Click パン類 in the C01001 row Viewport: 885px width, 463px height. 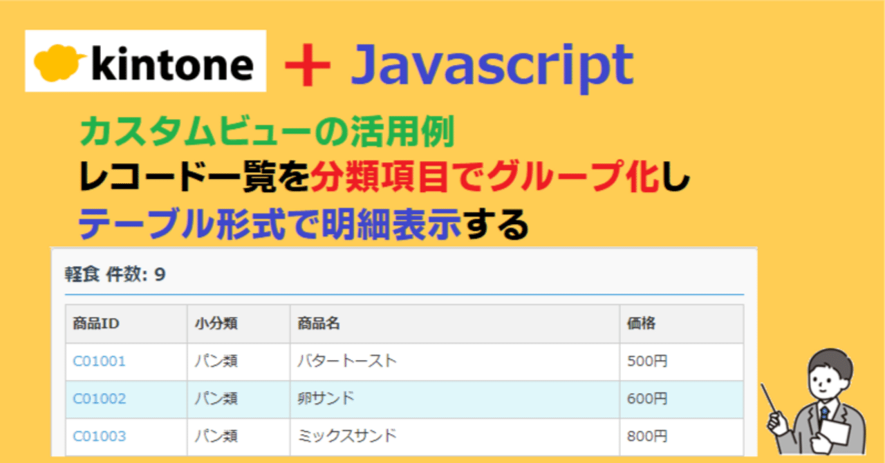coord(239,361)
